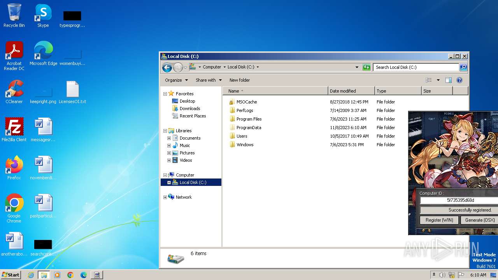Click the Register (WIN) button
This screenshot has height=280, width=498.
tap(439, 220)
